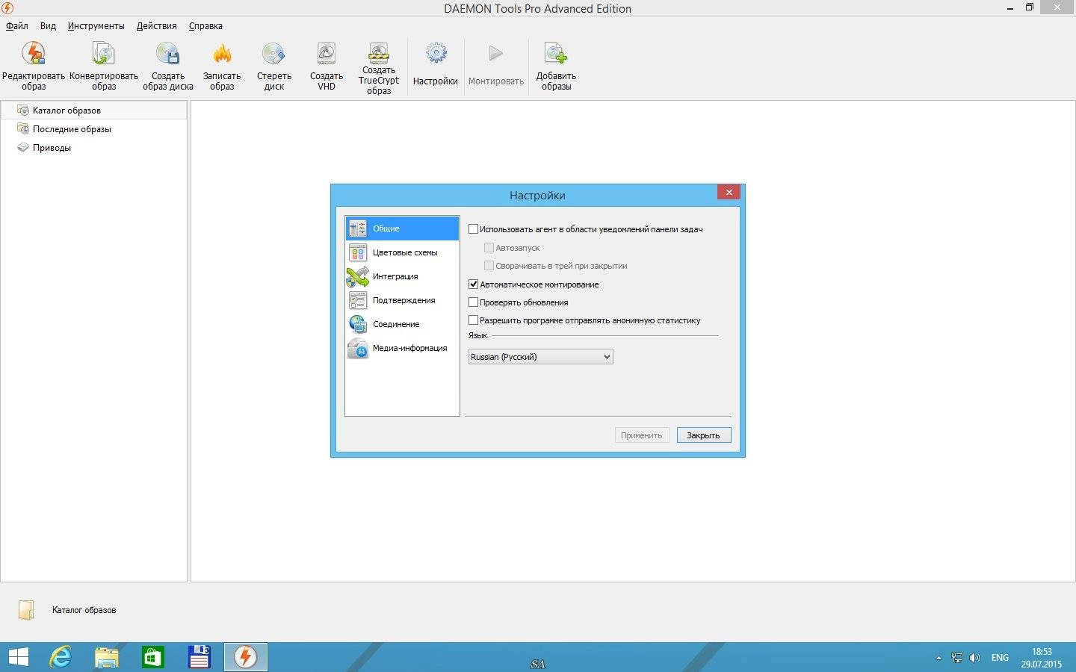Click the DAEMON Tools taskbar icon
Screen dimensions: 1076x672
(245, 657)
